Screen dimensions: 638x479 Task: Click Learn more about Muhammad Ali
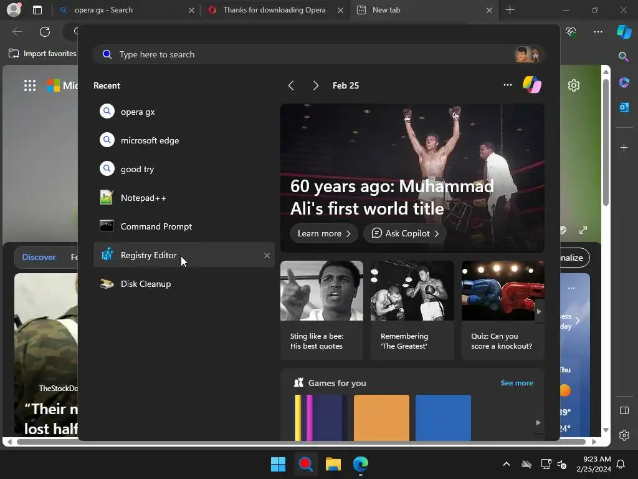point(324,233)
